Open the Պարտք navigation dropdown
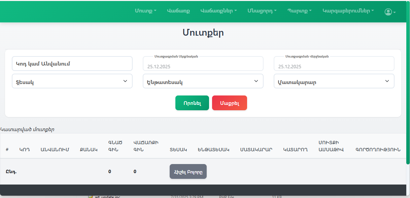This screenshot has height=198, width=410. pos(299,11)
